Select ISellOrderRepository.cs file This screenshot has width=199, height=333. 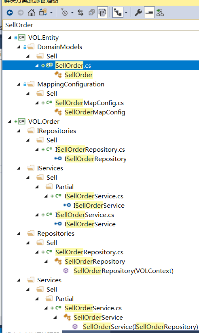pos(90,150)
